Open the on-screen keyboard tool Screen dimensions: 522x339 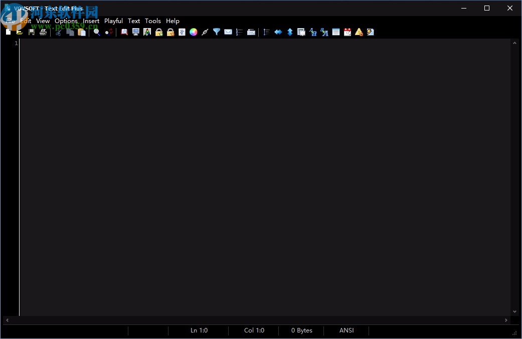point(251,32)
